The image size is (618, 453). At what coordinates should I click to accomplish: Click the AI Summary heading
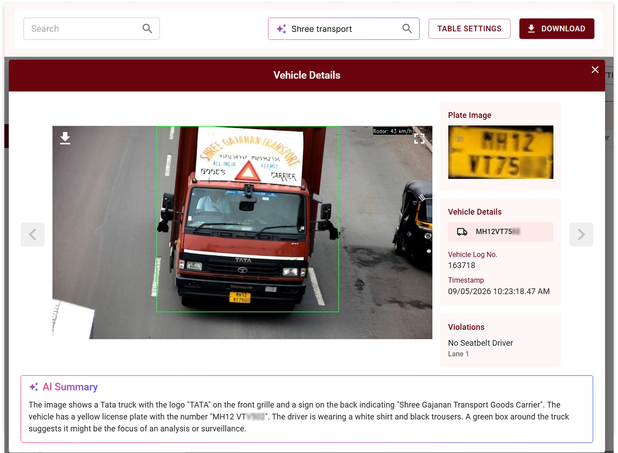pos(70,387)
